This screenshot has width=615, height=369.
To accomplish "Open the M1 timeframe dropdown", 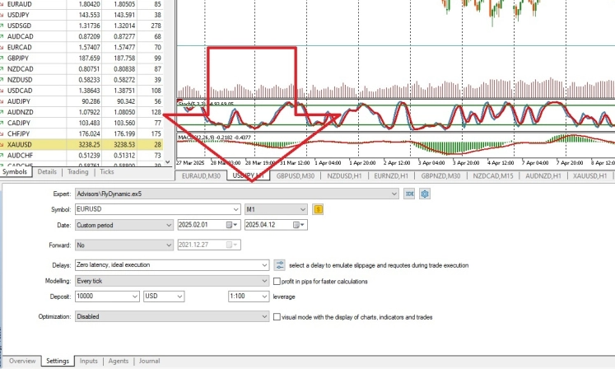I will tap(302, 210).
